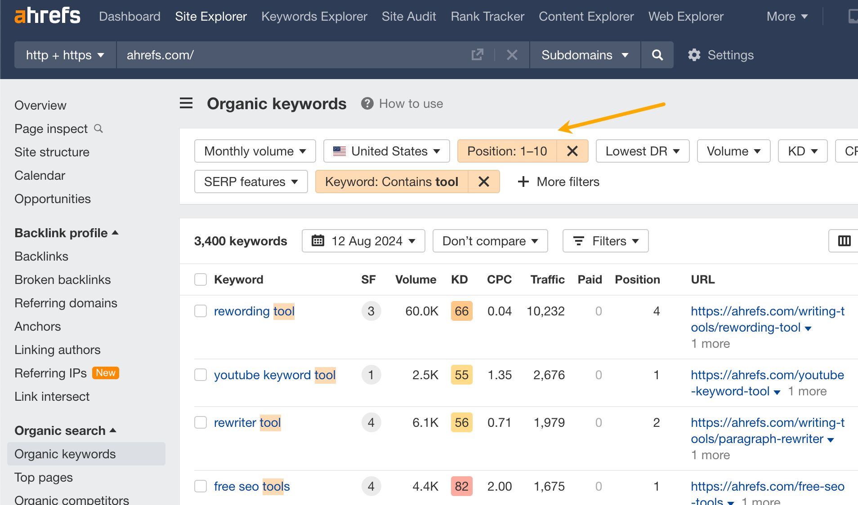Open the Don't compare dropdown
The image size is (858, 505).
pos(490,241)
